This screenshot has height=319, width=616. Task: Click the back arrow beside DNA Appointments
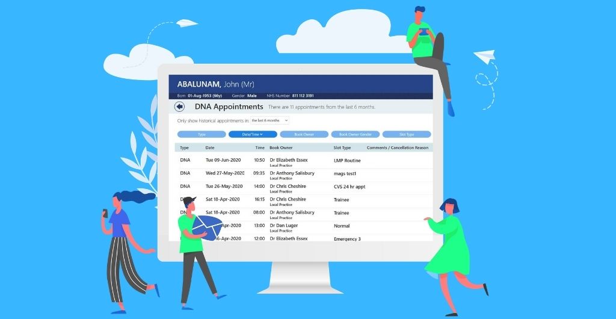coord(179,107)
